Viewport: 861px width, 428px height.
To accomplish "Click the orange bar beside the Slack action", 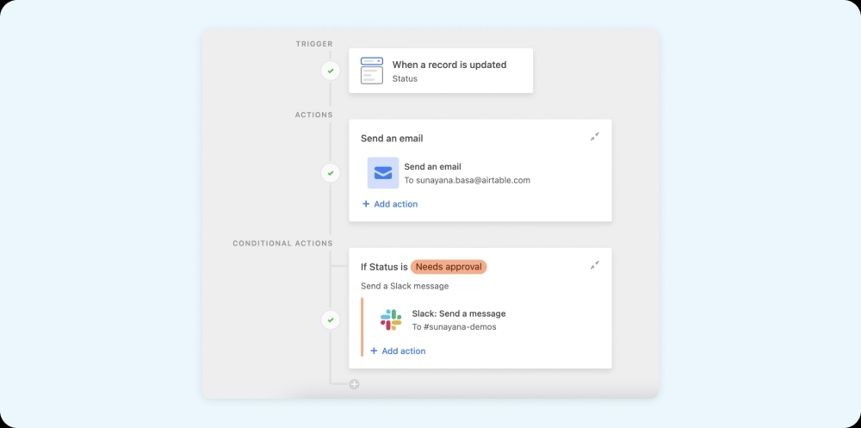I will click(362, 327).
